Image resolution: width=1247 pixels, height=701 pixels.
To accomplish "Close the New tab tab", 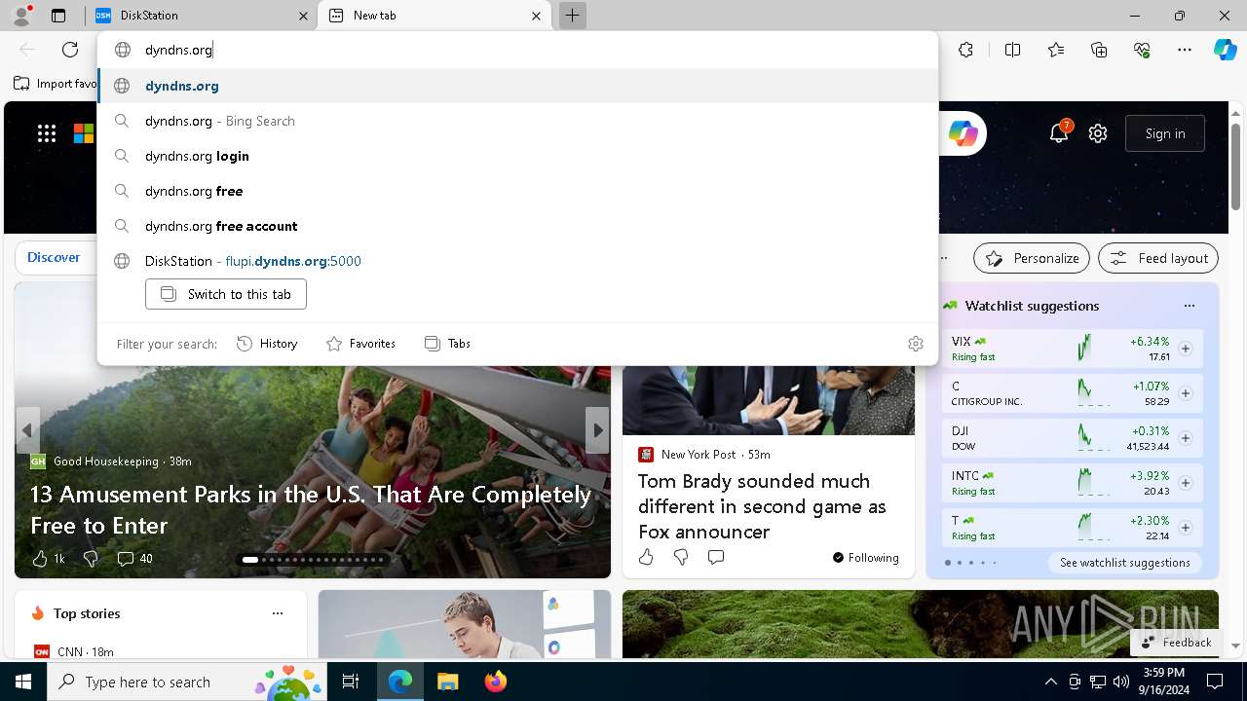I will coord(536,16).
